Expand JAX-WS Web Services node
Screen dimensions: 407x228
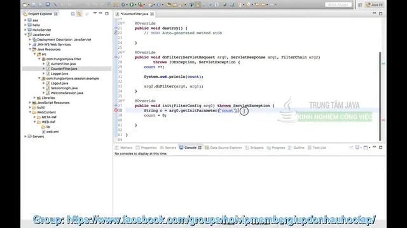coord(30,44)
